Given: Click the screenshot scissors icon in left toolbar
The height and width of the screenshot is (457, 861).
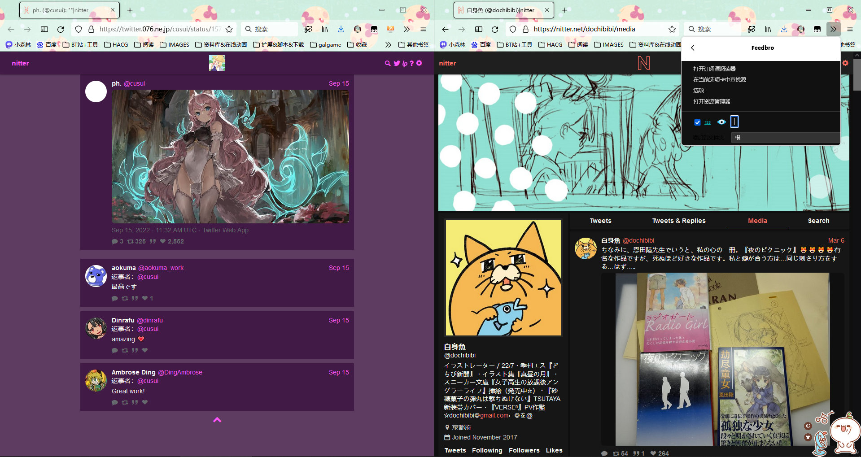Looking at the screenshot, I should coord(308,29).
